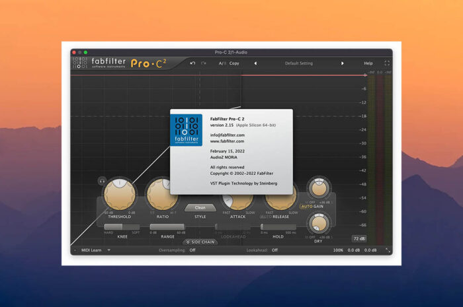Click the MIDI Learn button
This screenshot has height=307, width=463.
tap(91, 250)
